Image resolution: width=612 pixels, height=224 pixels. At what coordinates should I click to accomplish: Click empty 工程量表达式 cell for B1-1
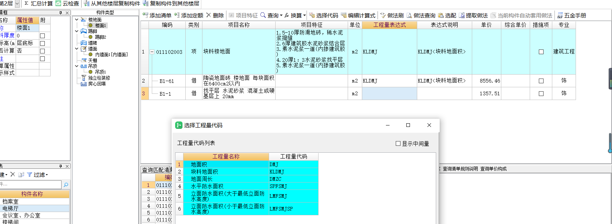390,93
